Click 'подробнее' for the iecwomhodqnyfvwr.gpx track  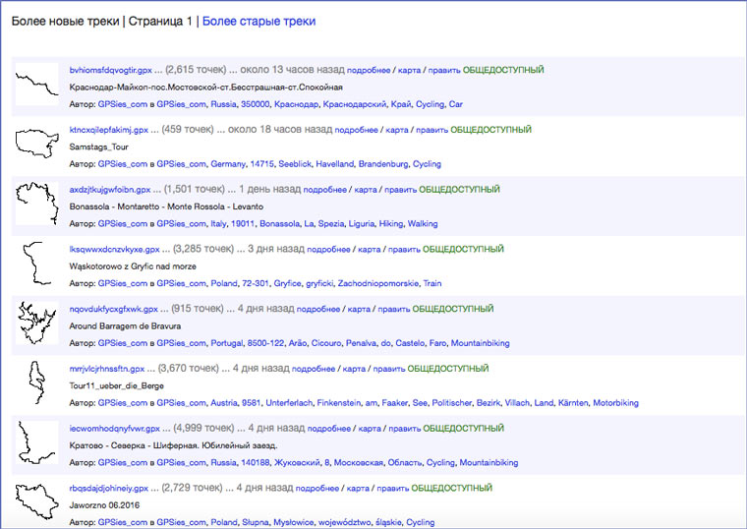point(329,429)
